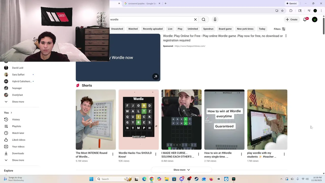Open Watch later in the sidebar
Screen dimensions: 325x183
click(18, 133)
